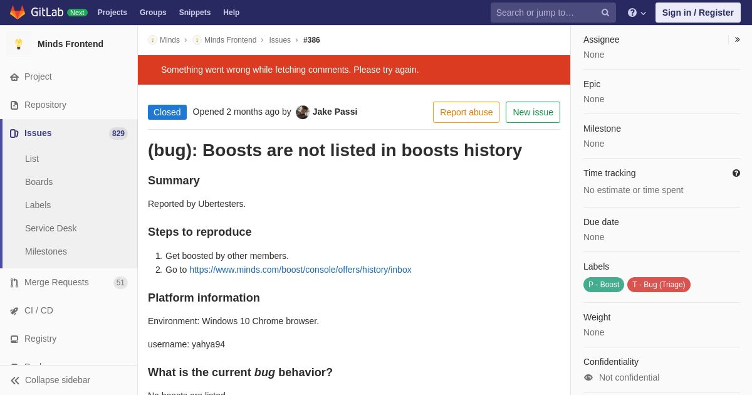Open the Milestones submenu item

pyautogui.click(x=46, y=251)
